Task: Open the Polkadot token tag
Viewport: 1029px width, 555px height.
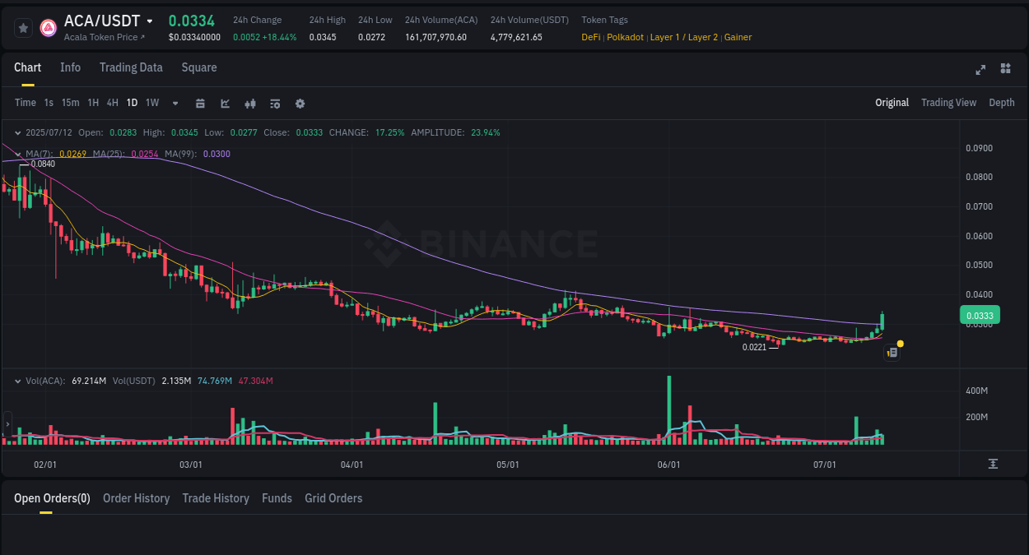Action: [x=625, y=37]
